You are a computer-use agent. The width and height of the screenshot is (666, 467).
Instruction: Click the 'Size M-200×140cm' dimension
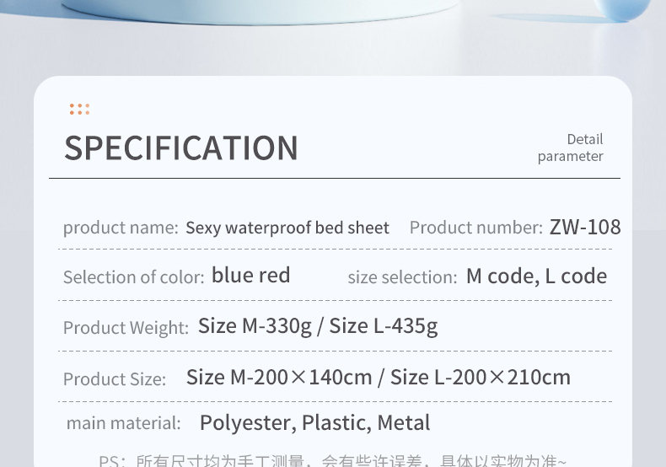pos(279,377)
